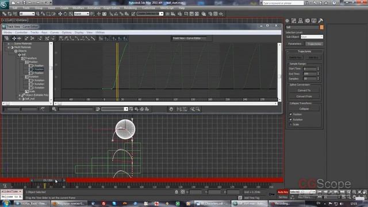Viewport: 368px width, 207px height.
Task: Click the Curve Editor vertical scrollbar
Action: point(279,72)
